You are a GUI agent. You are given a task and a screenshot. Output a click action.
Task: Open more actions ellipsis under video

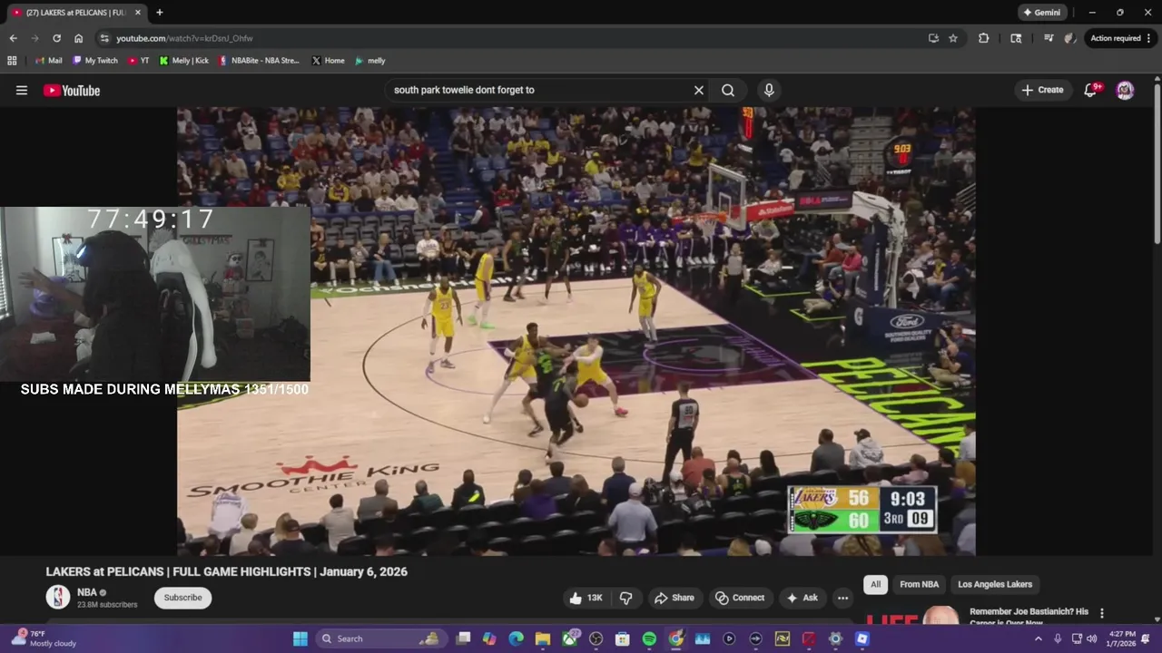click(x=842, y=598)
